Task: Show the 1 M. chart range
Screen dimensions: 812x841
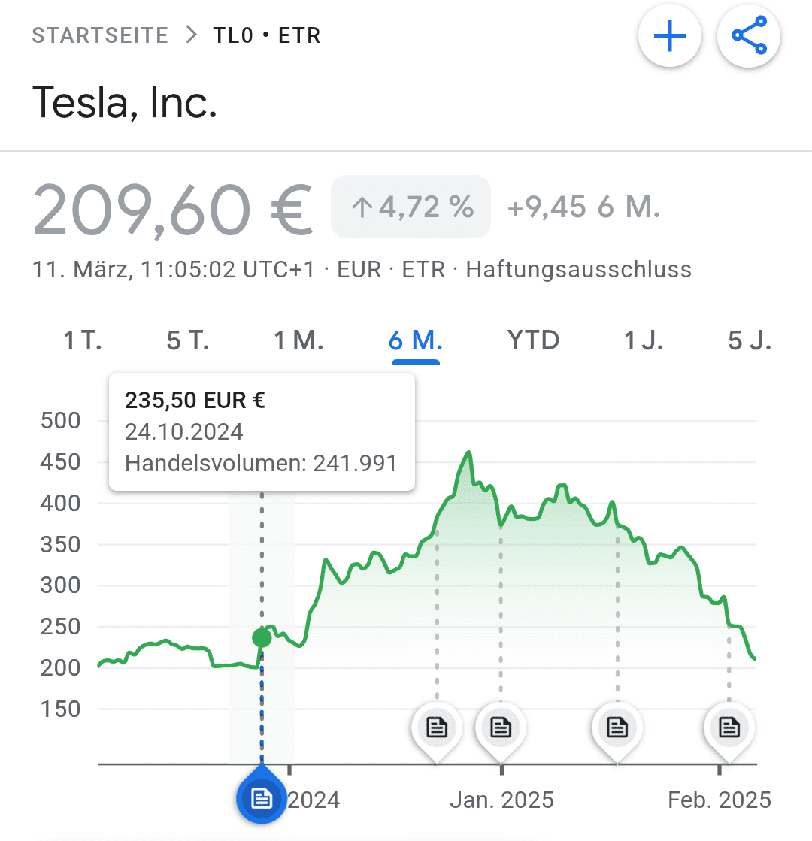Action: pos(298,341)
